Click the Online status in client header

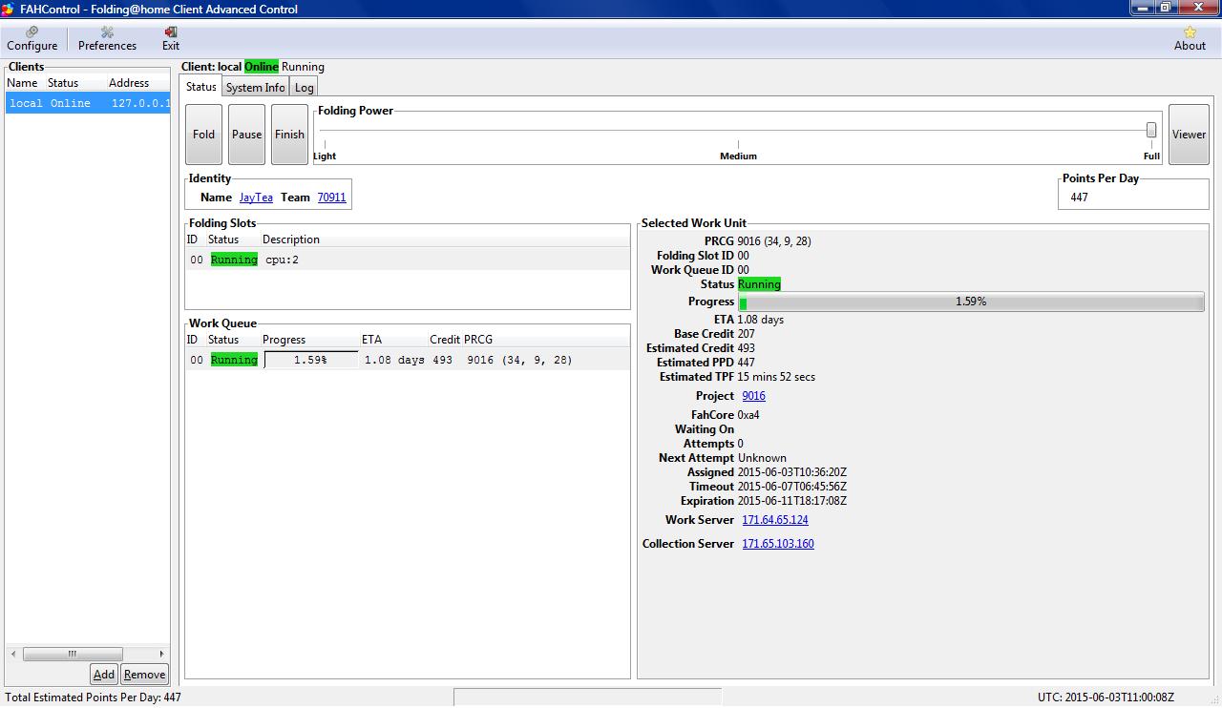[261, 67]
